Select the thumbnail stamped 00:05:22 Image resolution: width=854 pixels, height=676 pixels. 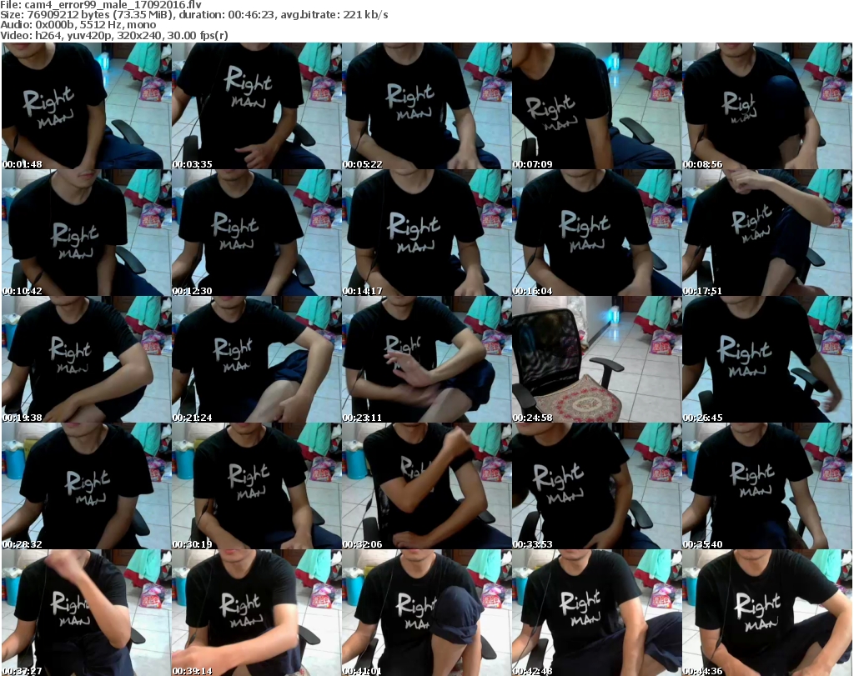tap(426, 106)
